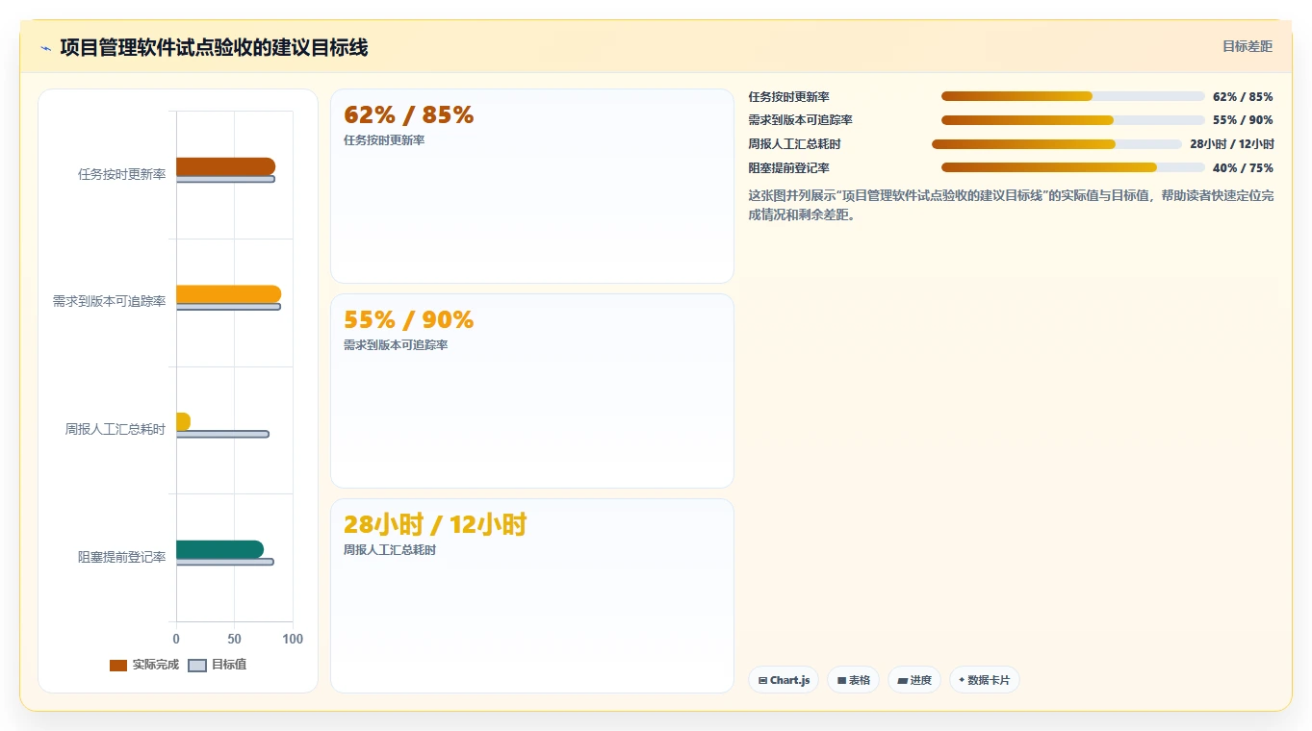Select the 进度 chip
Image resolution: width=1312 pixels, height=731 pixels.
(x=914, y=680)
